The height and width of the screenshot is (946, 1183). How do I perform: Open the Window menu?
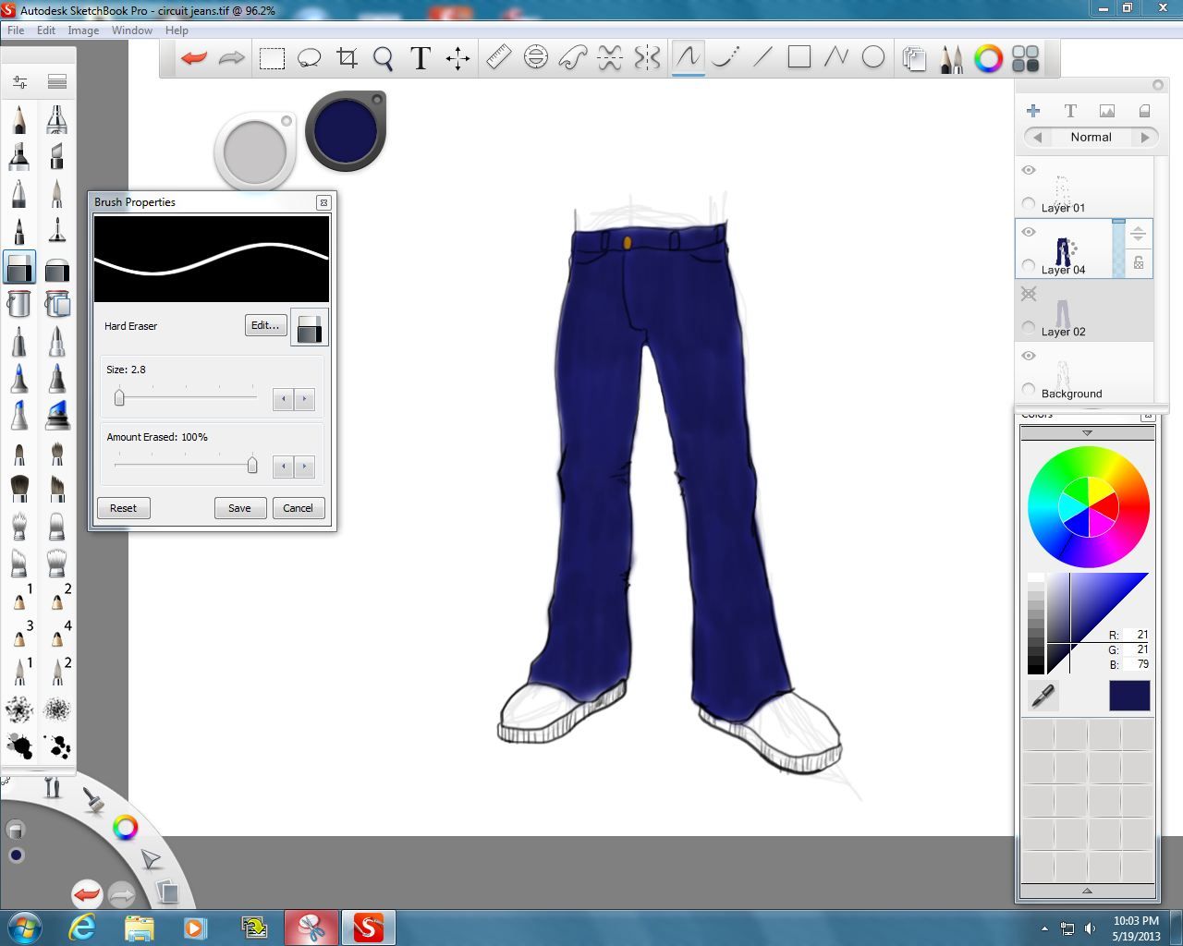pyautogui.click(x=131, y=30)
